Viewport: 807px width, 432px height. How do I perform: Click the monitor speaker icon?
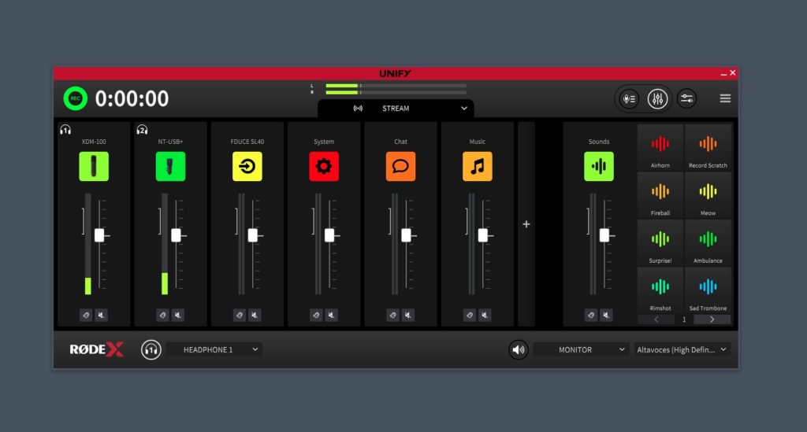[x=519, y=350]
